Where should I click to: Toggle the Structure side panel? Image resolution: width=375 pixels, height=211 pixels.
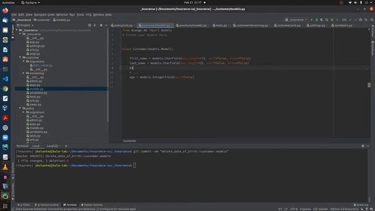[x=13, y=171]
